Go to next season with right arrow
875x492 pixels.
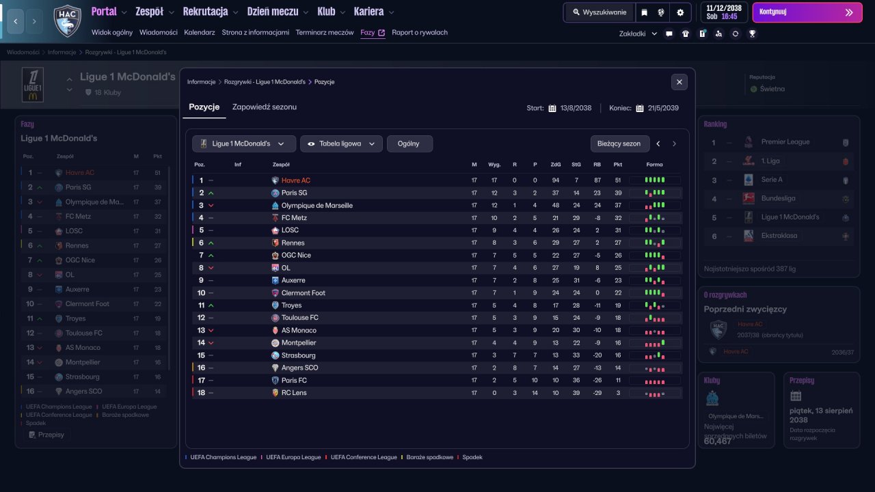674,143
